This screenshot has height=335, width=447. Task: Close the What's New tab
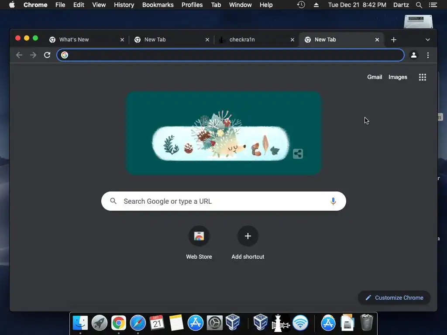tap(122, 40)
